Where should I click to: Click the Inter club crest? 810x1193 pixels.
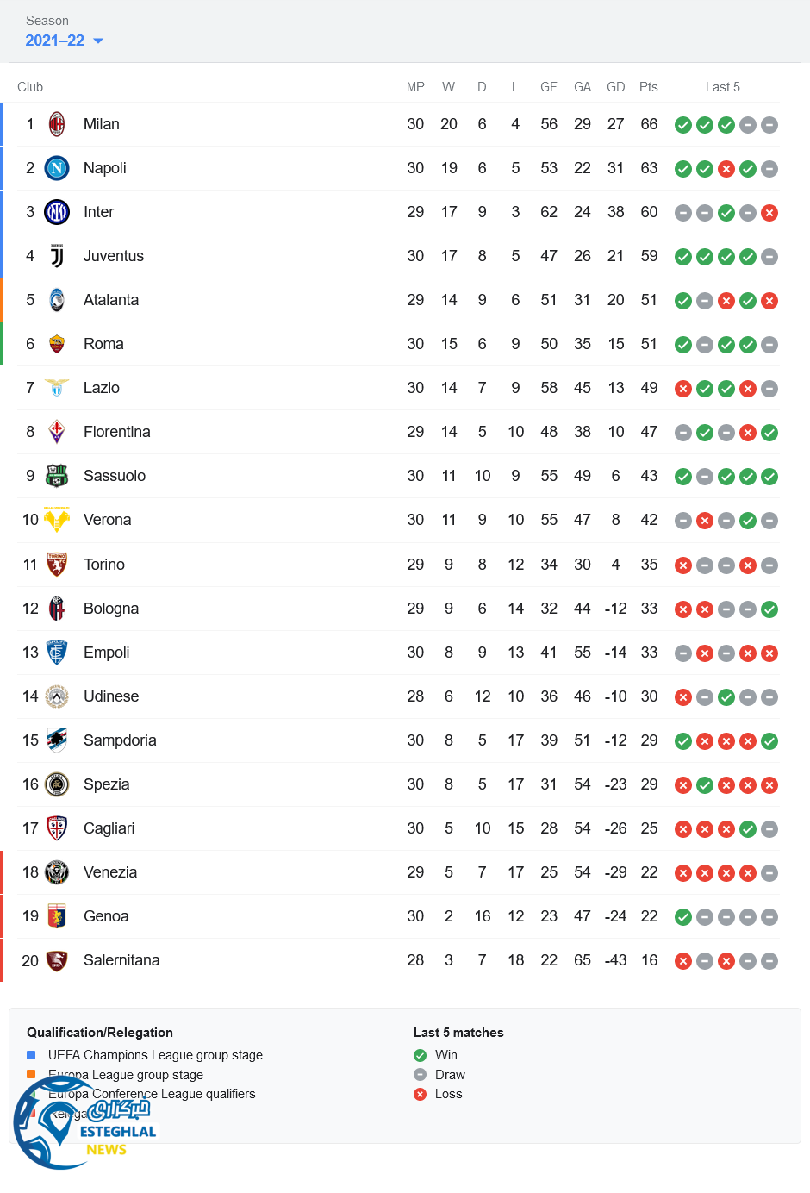[x=57, y=212]
